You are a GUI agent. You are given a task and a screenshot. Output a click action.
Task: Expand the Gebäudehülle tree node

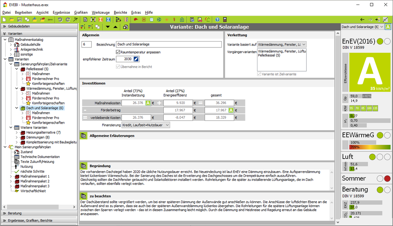pyautogui.click(x=10, y=45)
